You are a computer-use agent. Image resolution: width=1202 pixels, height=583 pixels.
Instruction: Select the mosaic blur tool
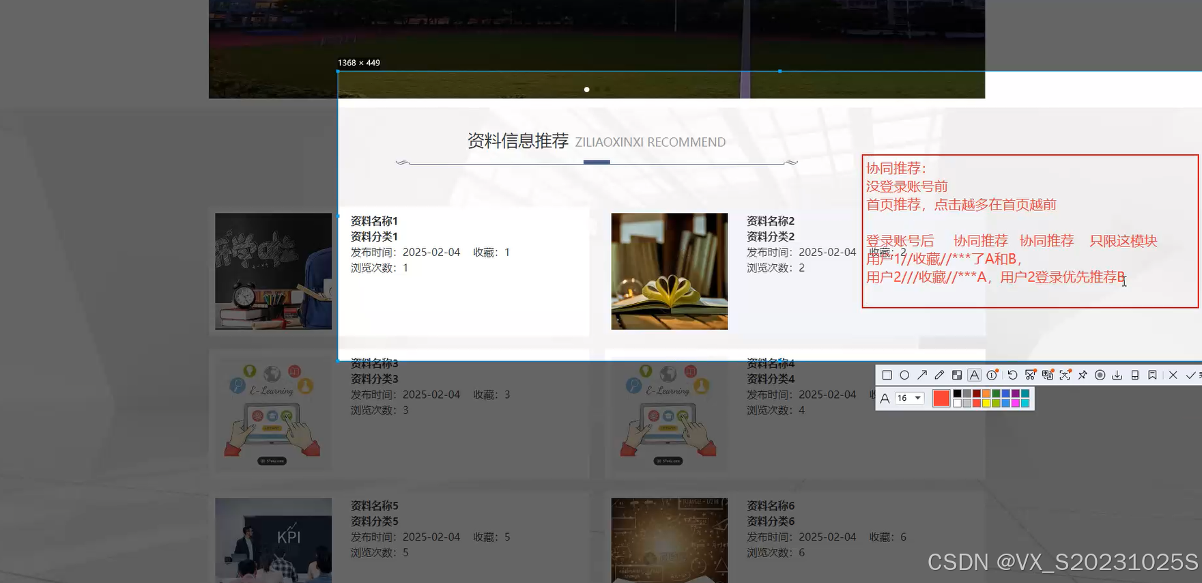[957, 375]
